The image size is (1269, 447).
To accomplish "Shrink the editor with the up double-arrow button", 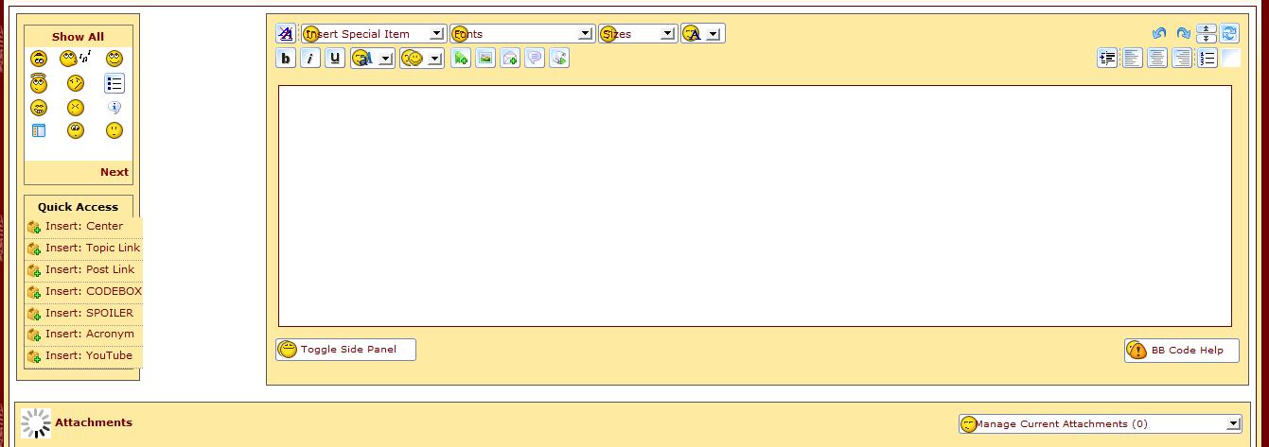I will pos(1207,28).
